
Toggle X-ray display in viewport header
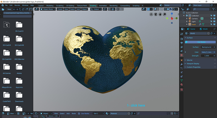point(161,9)
